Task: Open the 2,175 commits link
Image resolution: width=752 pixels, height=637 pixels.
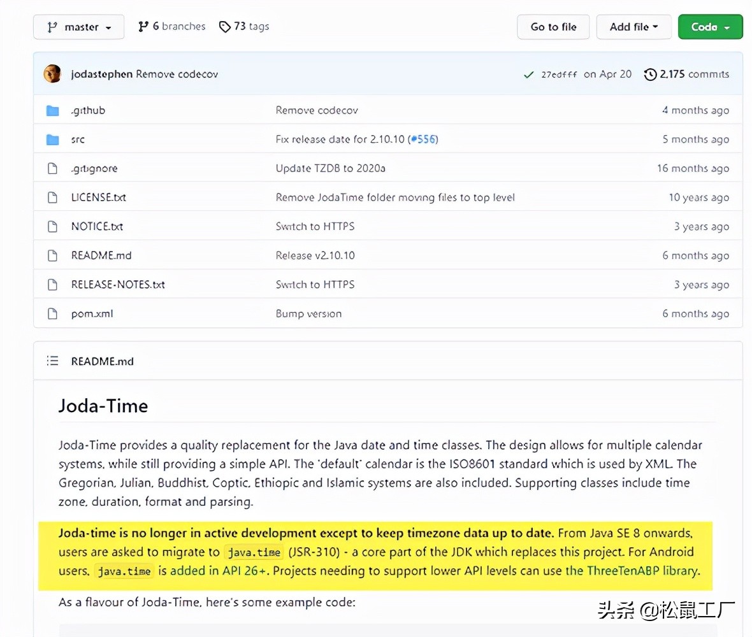Action: (694, 75)
